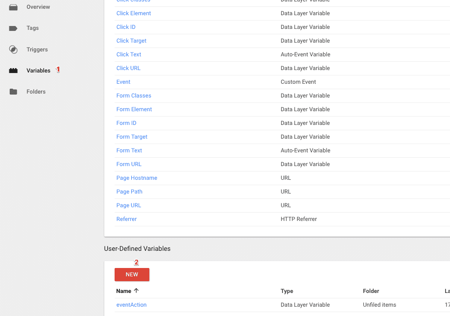Screen dimensions: 450x316
Task: Select the Page Path variable
Action: click(129, 192)
